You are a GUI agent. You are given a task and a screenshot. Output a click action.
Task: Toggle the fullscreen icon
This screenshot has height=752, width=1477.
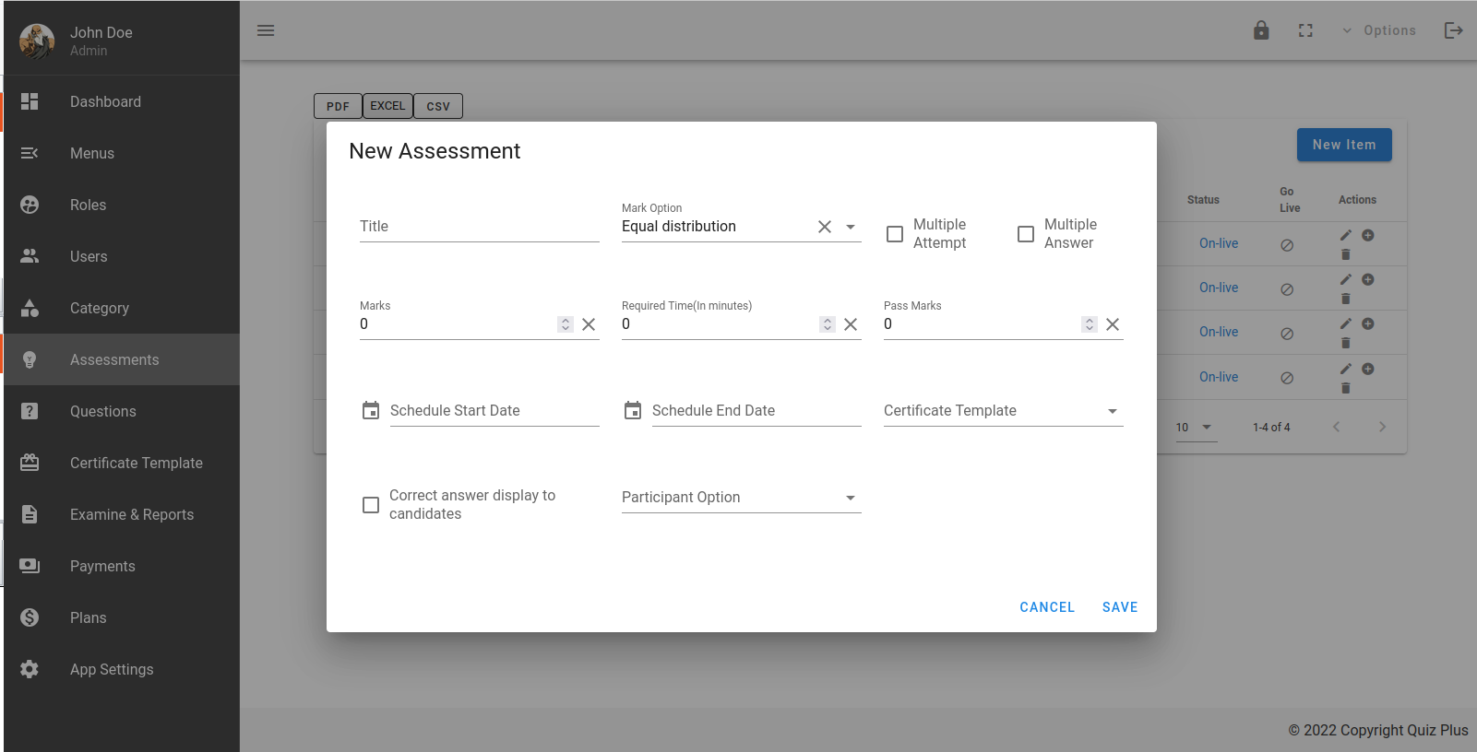(x=1305, y=30)
